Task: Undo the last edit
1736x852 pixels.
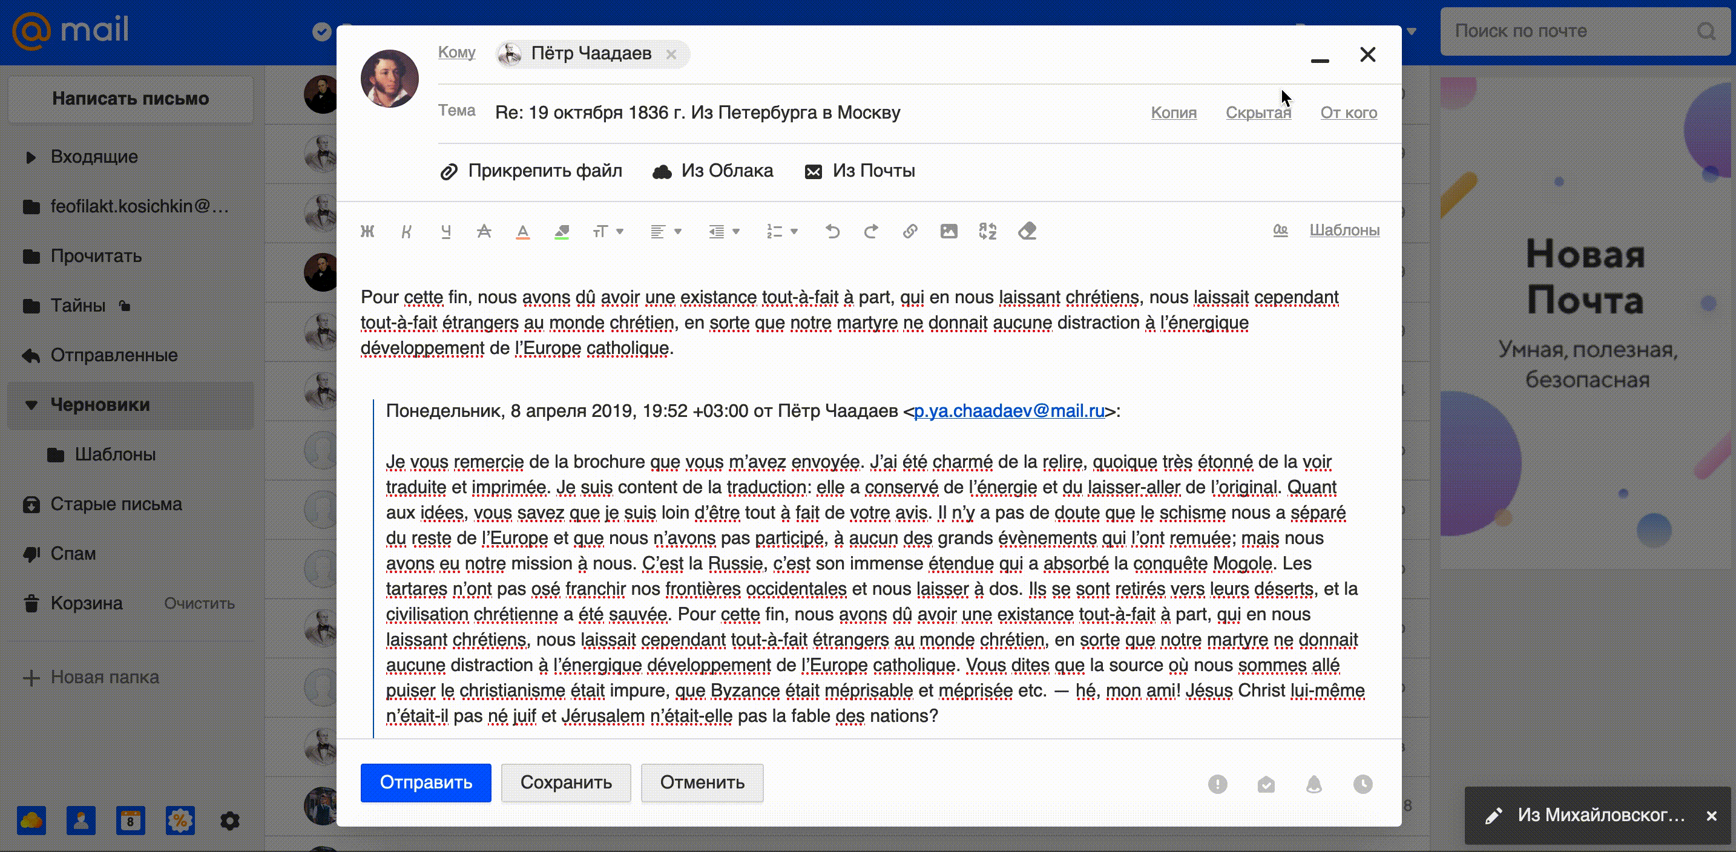Action: click(x=832, y=232)
